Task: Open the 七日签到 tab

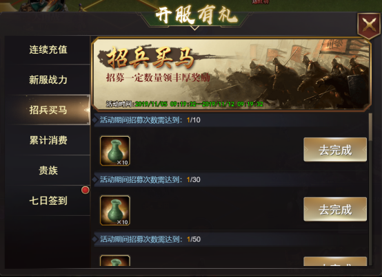Action: tap(48, 201)
